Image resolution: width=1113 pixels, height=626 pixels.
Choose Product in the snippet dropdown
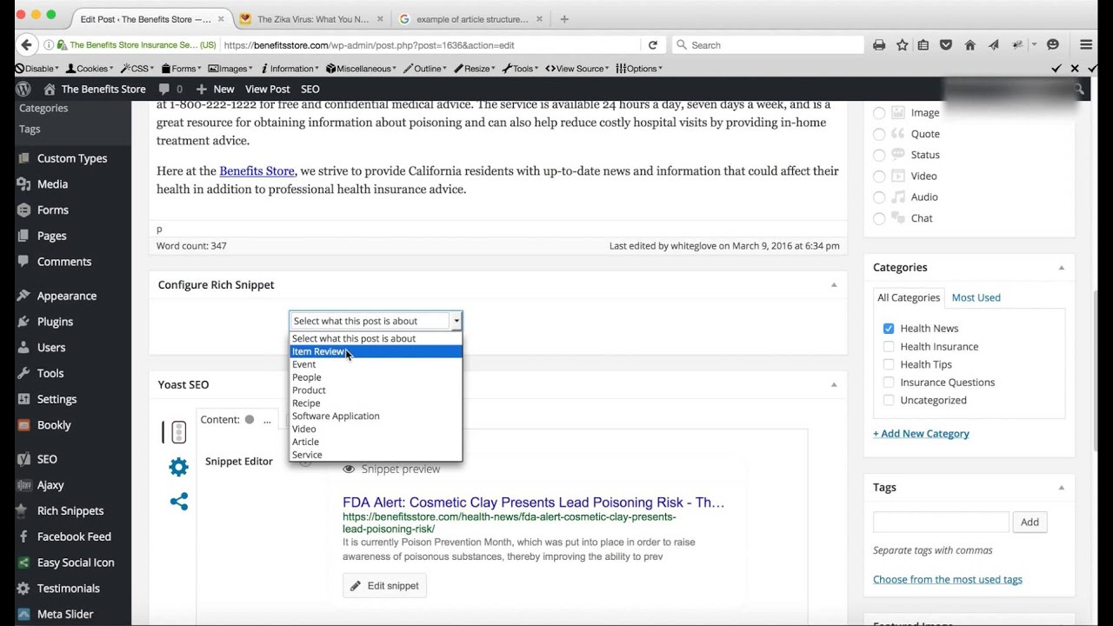(376, 390)
